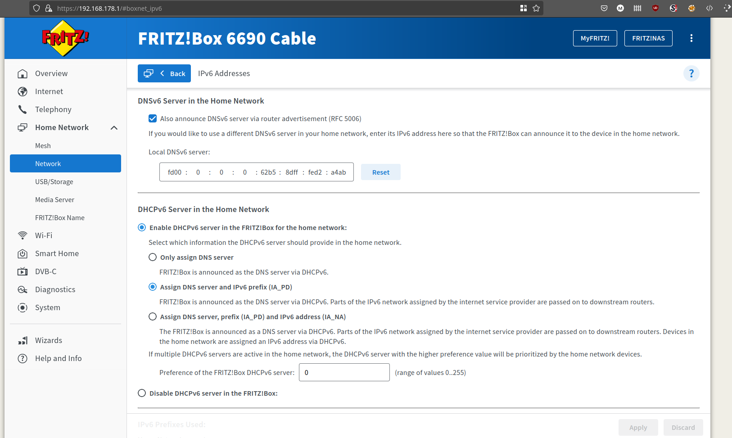Select the Telephony phone icon
732x438 pixels.
[x=23, y=109]
